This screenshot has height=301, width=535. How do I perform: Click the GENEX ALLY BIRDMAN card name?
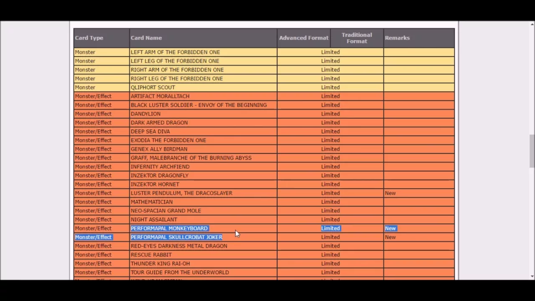[159, 149]
